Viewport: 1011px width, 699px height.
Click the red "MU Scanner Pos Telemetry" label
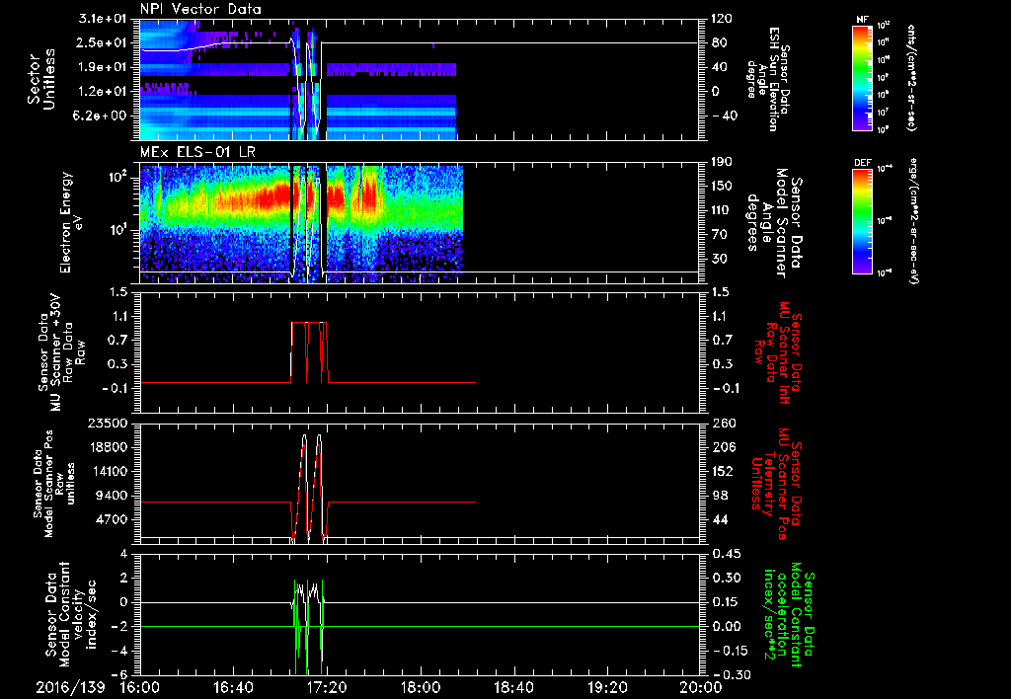(x=776, y=484)
